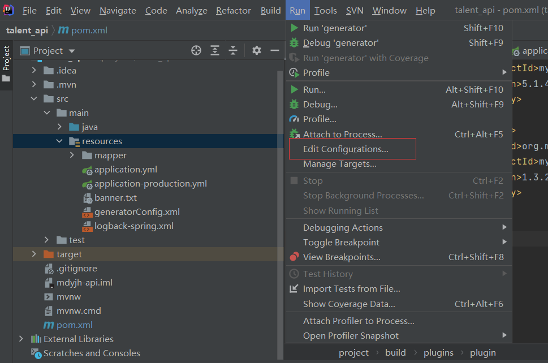
Task: Hide the Project tool window
Action: pyautogui.click(x=274, y=50)
